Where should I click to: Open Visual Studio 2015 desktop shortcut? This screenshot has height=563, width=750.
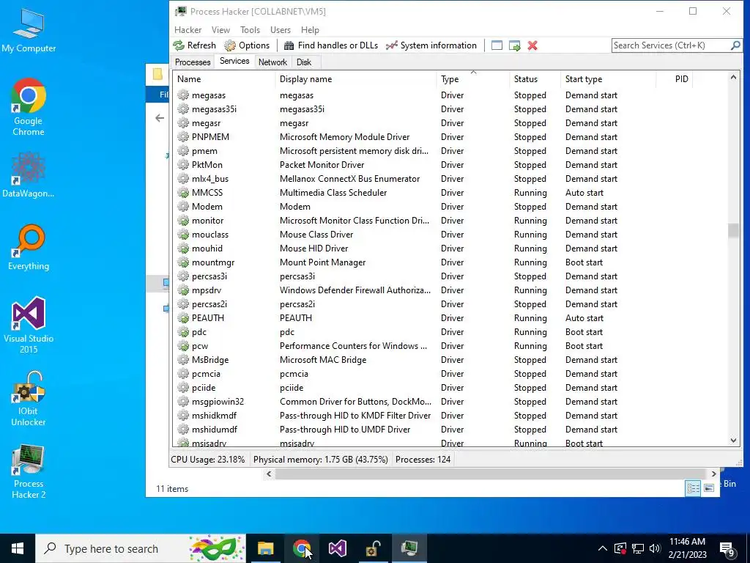pyautogui.click(x=29, y=325)
